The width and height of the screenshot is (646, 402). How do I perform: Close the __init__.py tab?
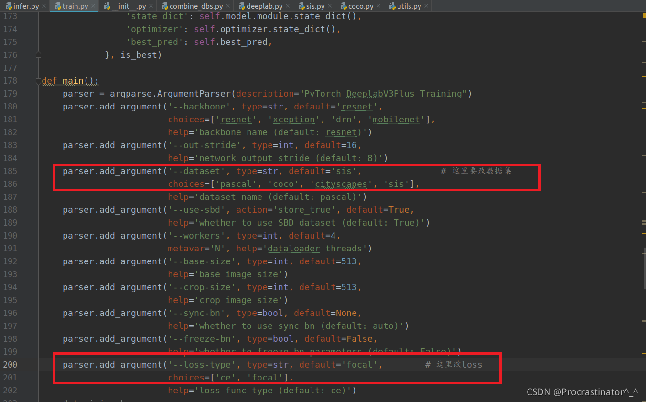[x=151, y=6]
